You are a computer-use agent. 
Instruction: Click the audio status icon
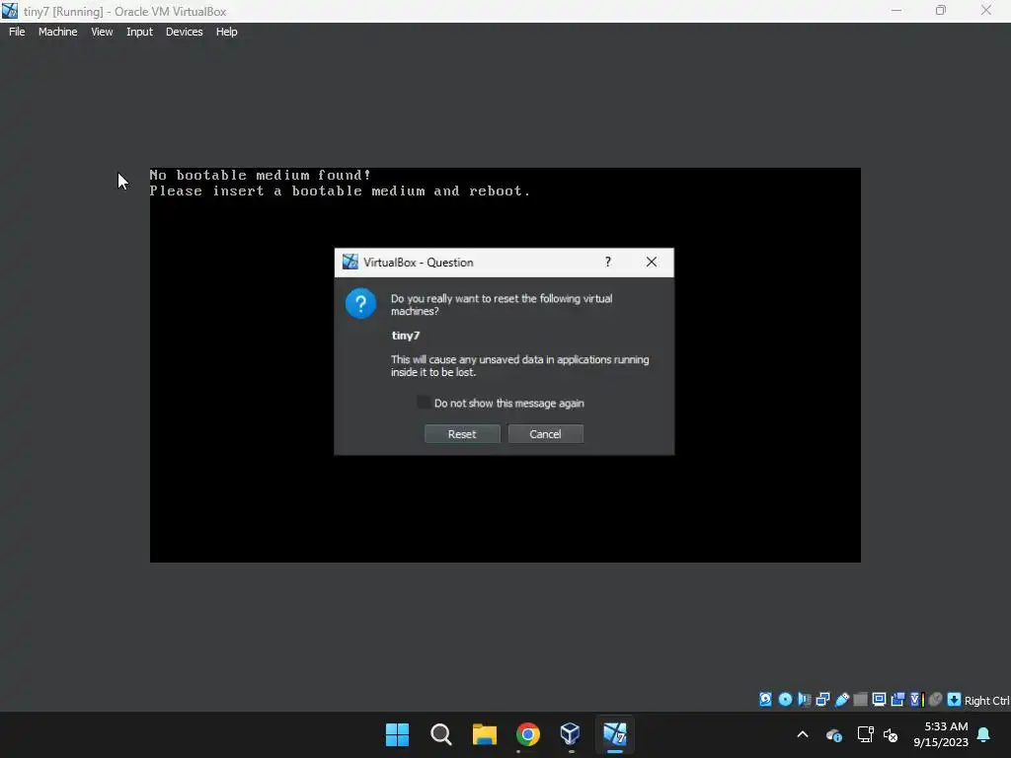(x=804, y=700)
